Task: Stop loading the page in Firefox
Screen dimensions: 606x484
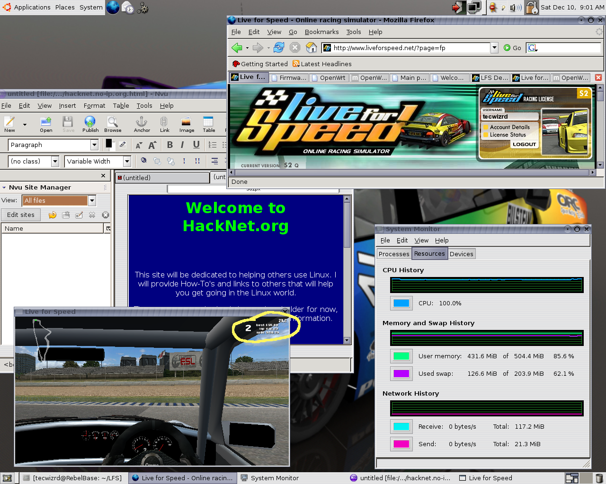Action: 295,47
